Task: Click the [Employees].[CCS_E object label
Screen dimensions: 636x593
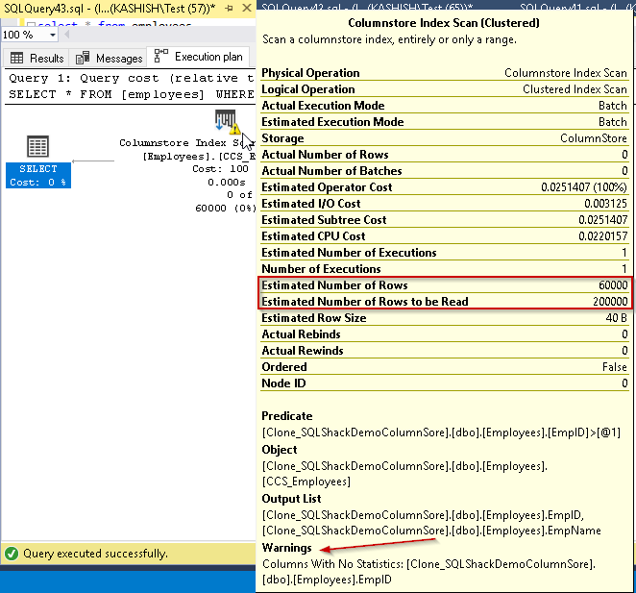Action: (x=199, y=157)
